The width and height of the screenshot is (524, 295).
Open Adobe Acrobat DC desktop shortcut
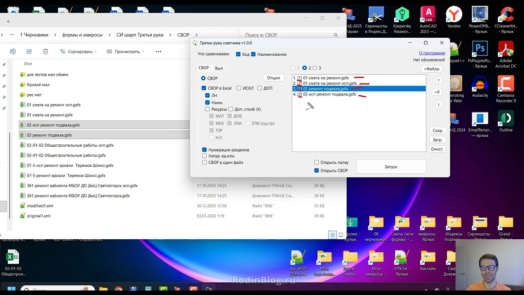[506, 54]
